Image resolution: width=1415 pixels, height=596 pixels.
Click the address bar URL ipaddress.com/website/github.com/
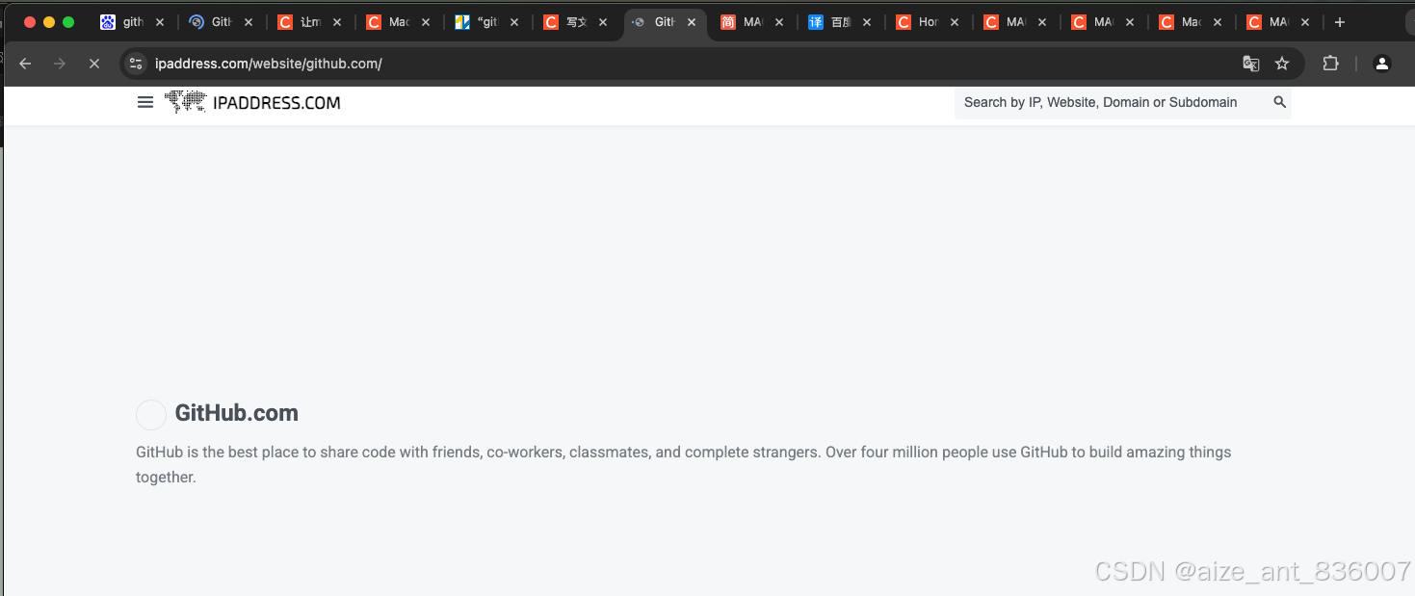[x=269, y=64]
